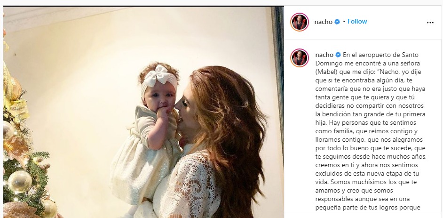
Task: Open nacho's avatar next to the caption
Action: tap(299, 58)
